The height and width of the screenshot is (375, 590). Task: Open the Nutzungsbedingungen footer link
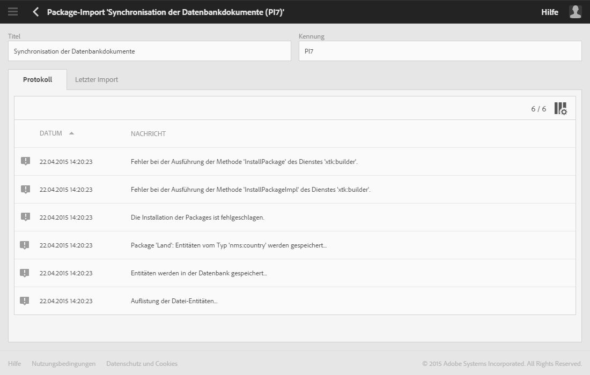(63, 364)
